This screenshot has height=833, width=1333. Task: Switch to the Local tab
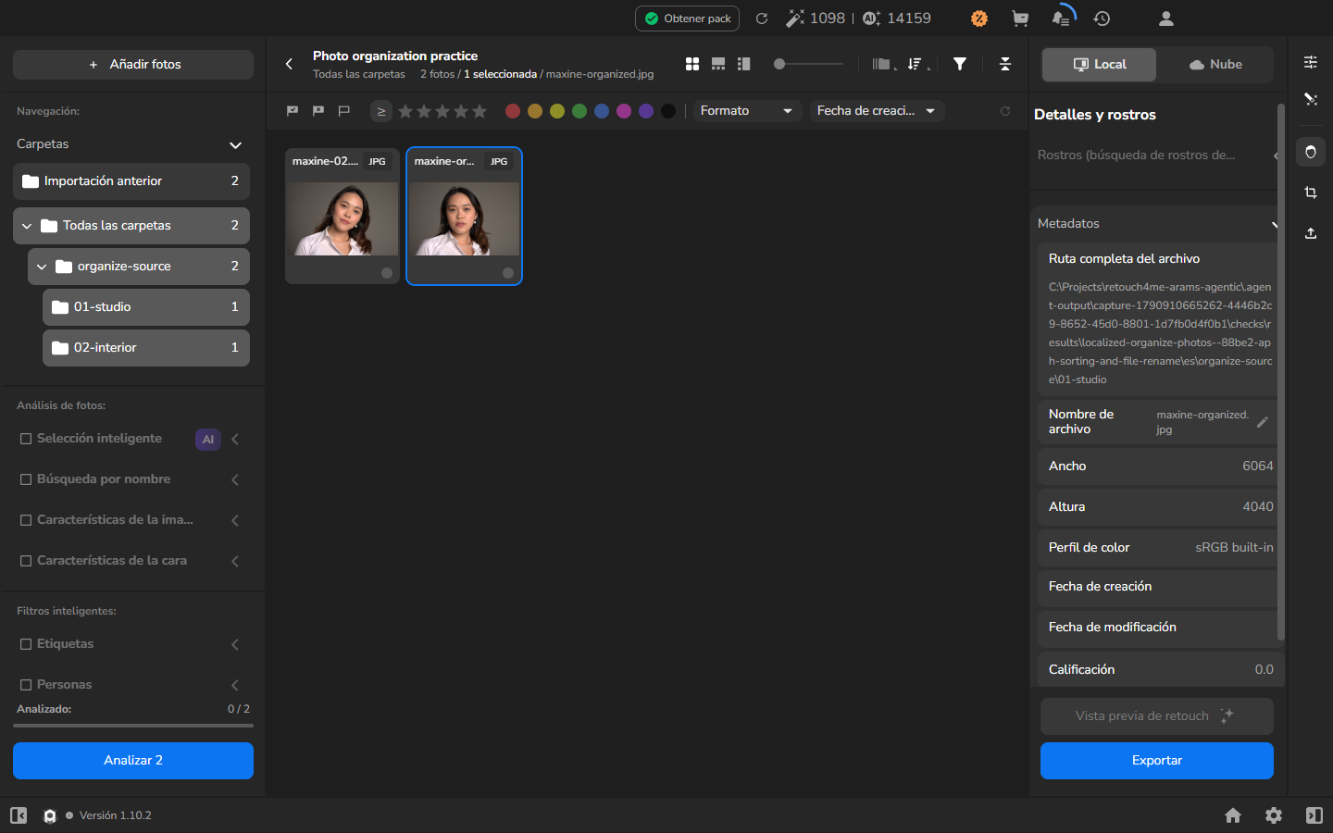(1099, 65)
